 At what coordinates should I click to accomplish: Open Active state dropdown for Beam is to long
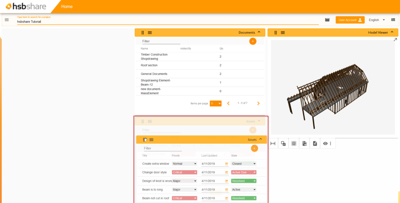pos(244,189)
